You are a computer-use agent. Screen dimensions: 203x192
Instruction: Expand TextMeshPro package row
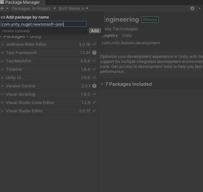[2, 61]
